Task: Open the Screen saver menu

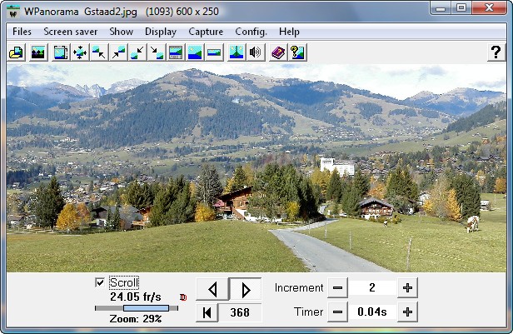Action: click(x=70, y=32)
